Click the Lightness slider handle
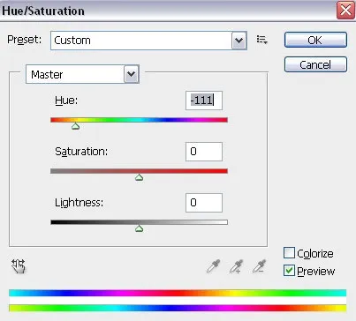Viewport: 356px width, 321px height. (x=139, y=228)
